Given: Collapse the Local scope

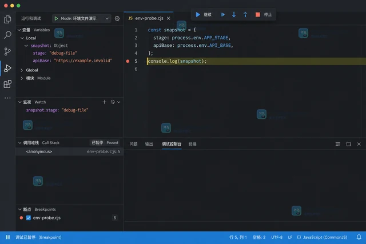Looking at the screenshot, I should point(22,38).
